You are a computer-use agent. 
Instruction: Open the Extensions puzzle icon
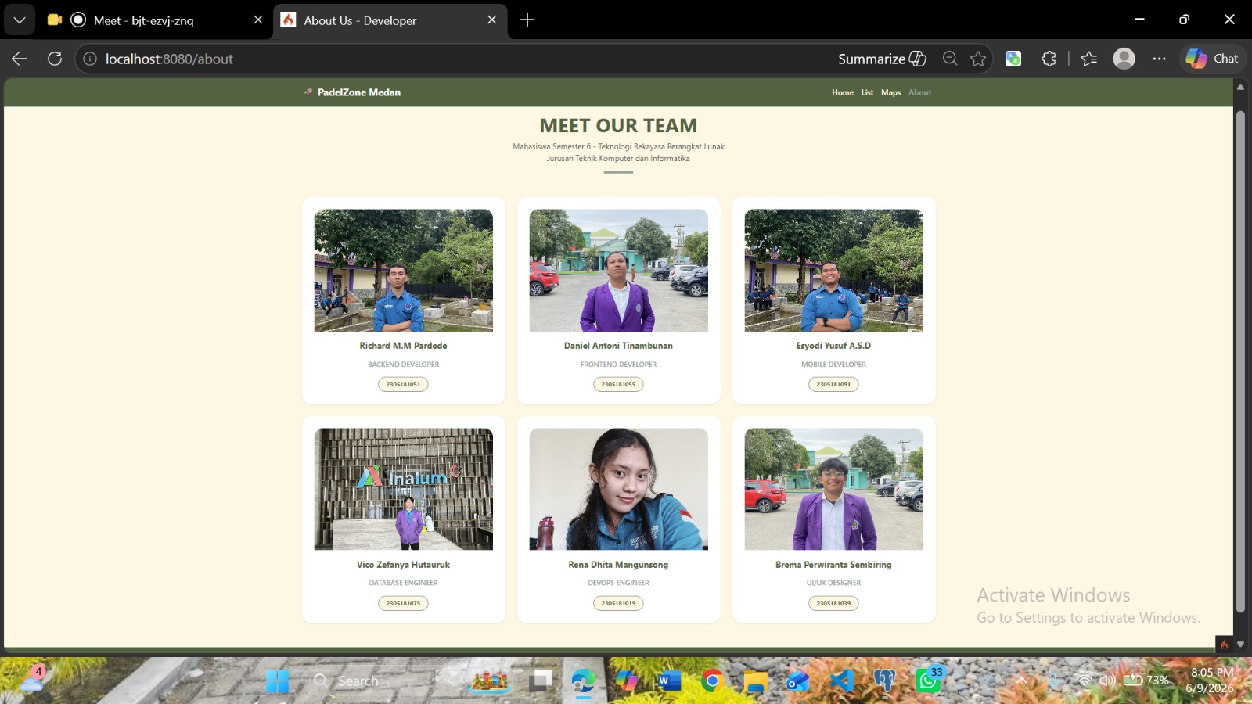(x=1049, y=59)
